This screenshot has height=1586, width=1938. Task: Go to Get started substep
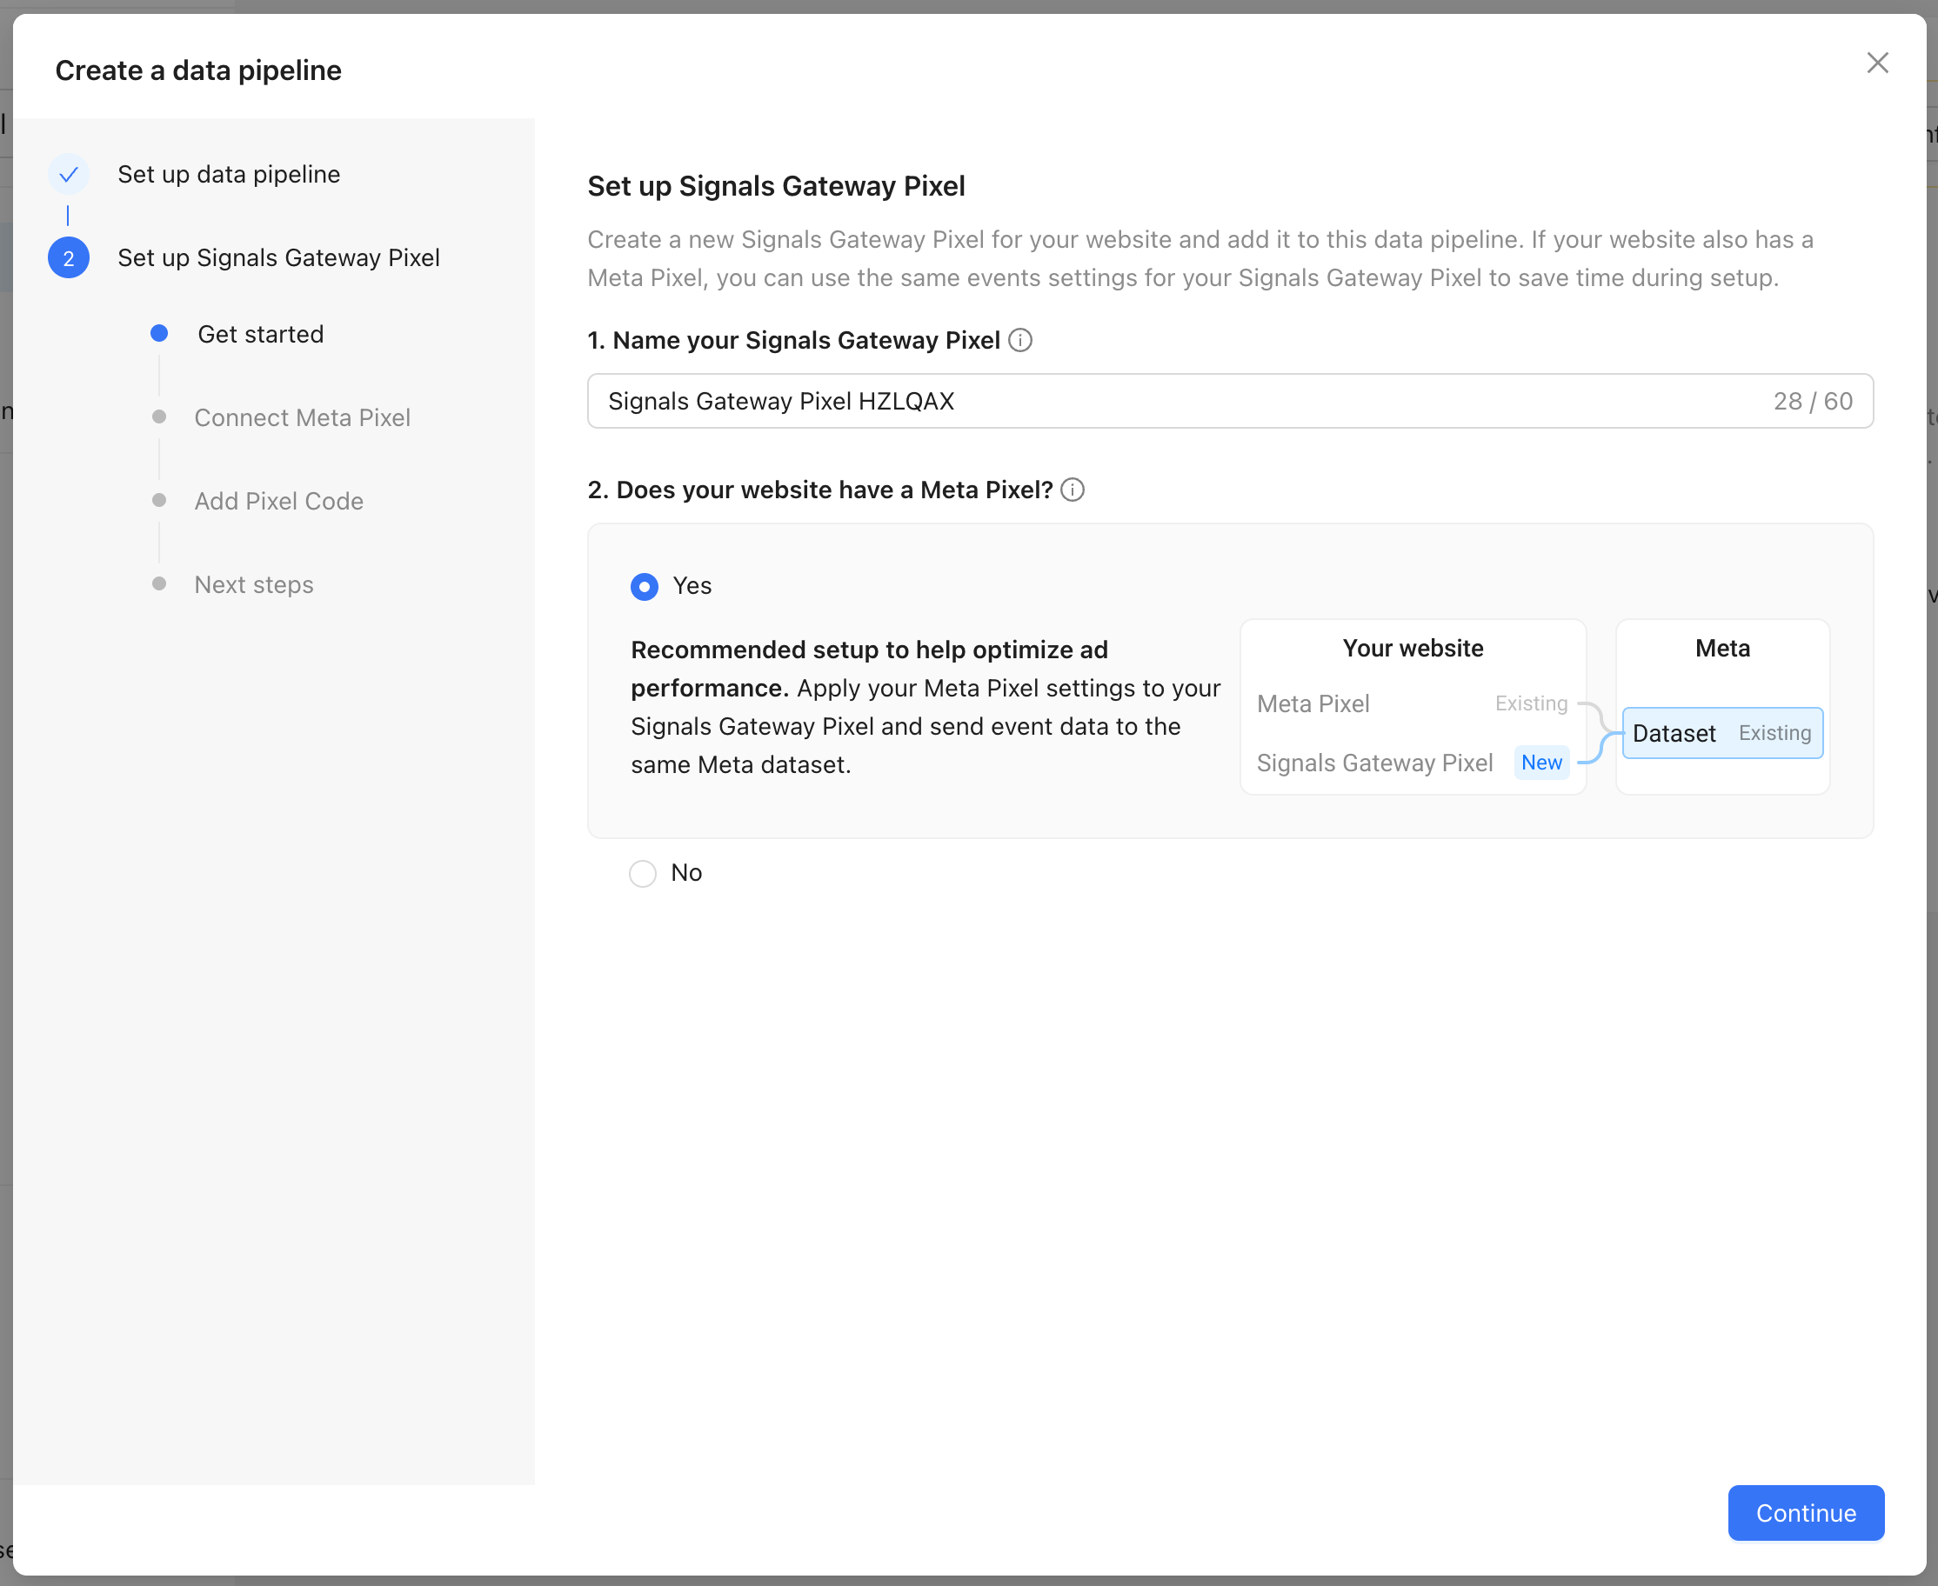pos(260,335)
